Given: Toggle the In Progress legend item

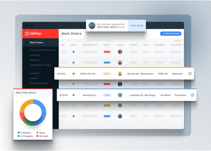Looking at the screenshot, I should point(25,136).
